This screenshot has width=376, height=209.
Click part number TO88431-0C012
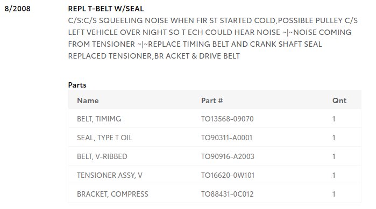pos(228,194)
